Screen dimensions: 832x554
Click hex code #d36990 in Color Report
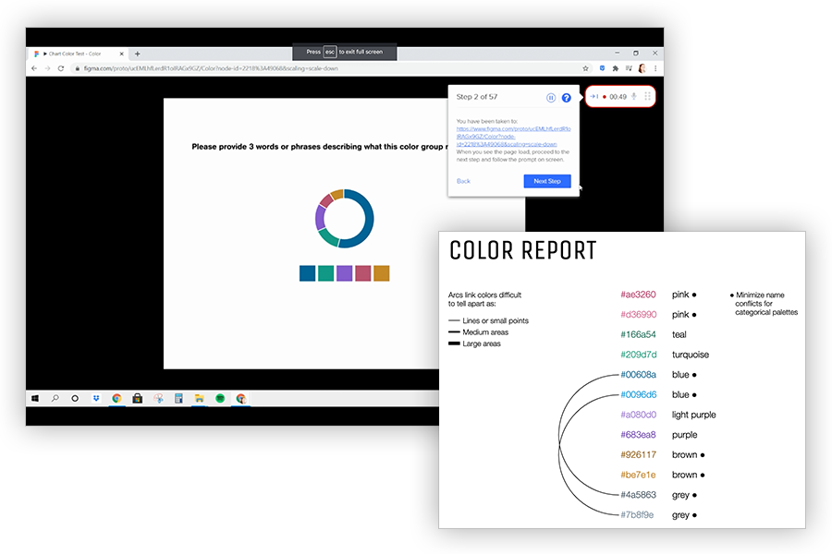tap(638, 314)
